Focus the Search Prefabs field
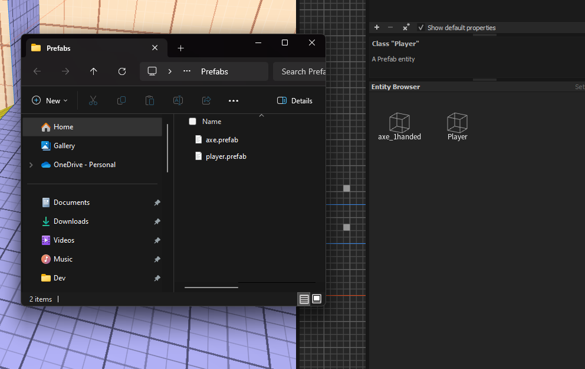Screen dimensions: 585x369 [299, 71]
